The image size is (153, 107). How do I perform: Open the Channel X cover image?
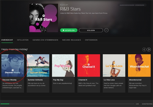coord(89,65)
